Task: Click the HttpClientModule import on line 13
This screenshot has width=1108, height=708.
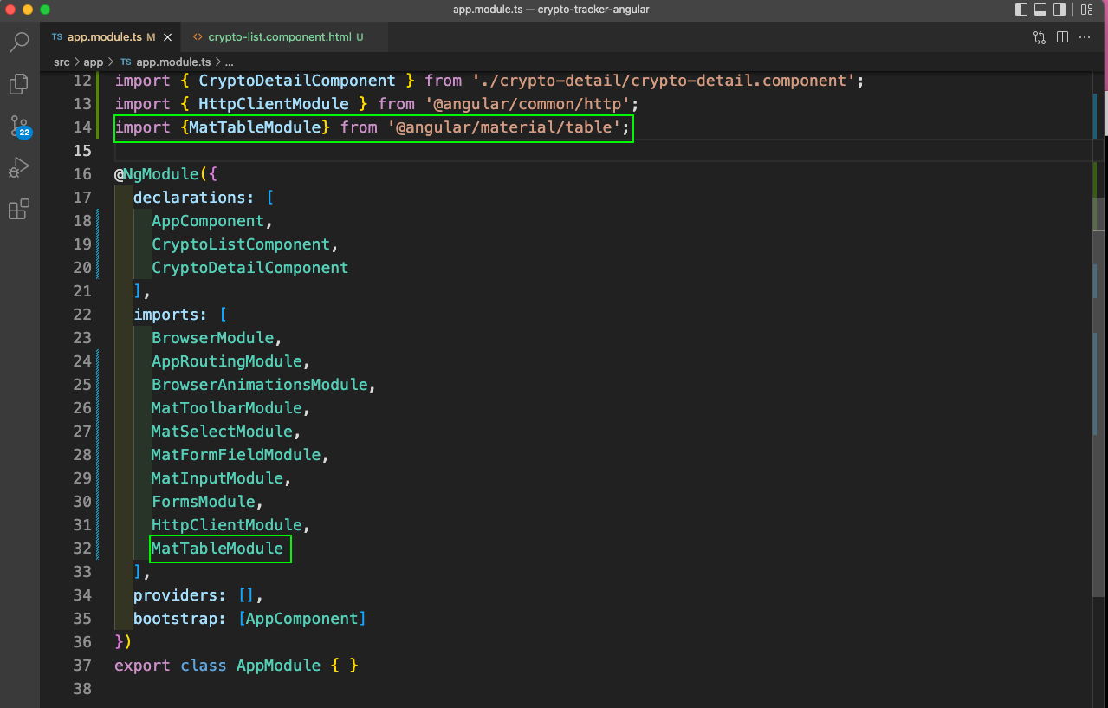Action: pos(274,104)
